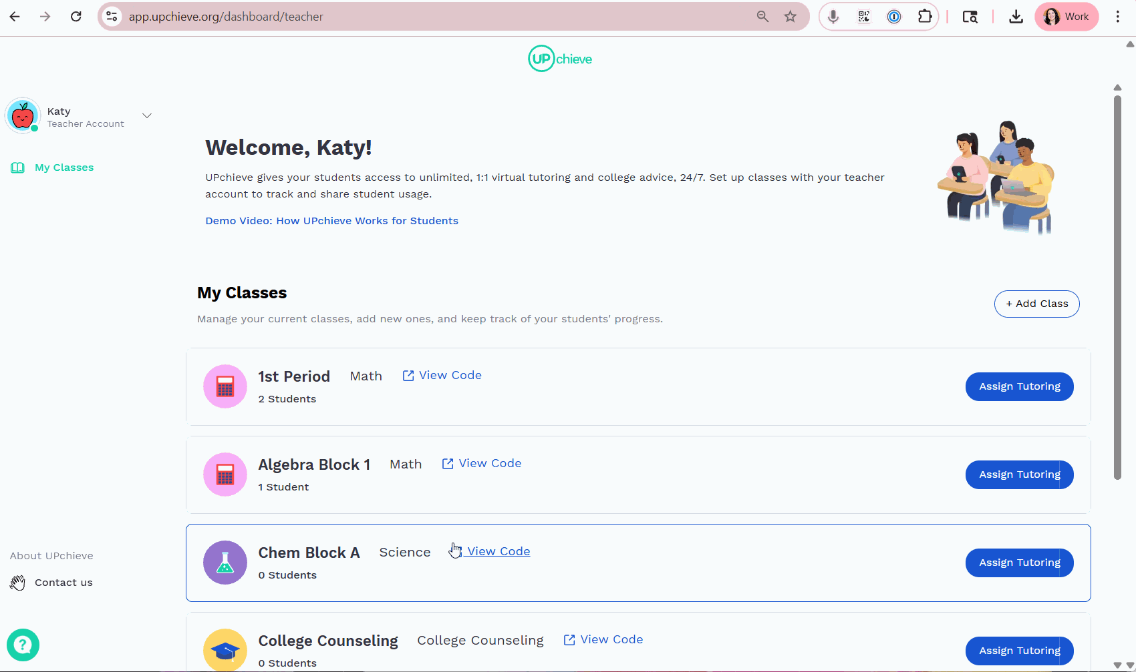Assign Tutoring to Chem Block A

1020,563
